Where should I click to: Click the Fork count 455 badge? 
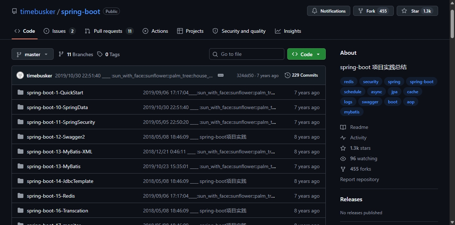383,11
